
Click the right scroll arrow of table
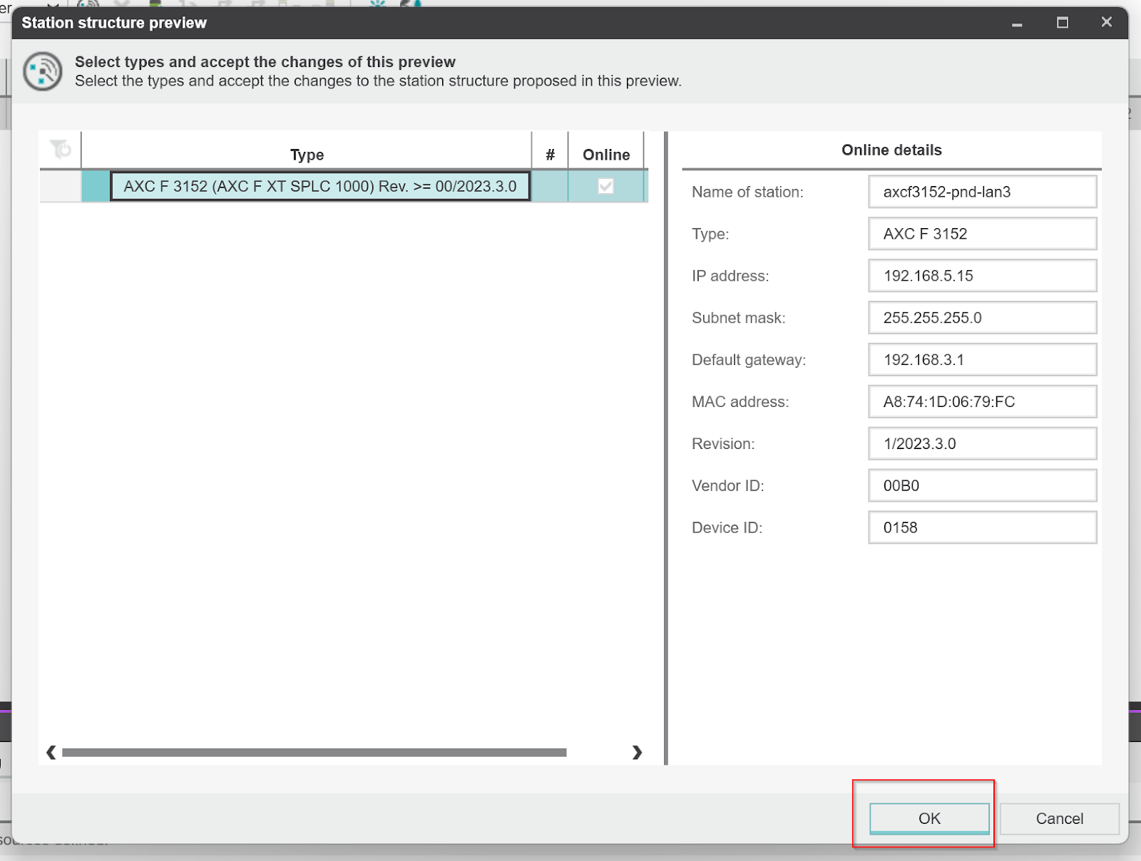[637, 752]
